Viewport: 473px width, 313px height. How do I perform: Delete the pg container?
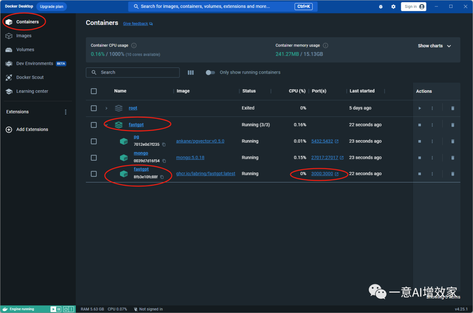point(452,141)
